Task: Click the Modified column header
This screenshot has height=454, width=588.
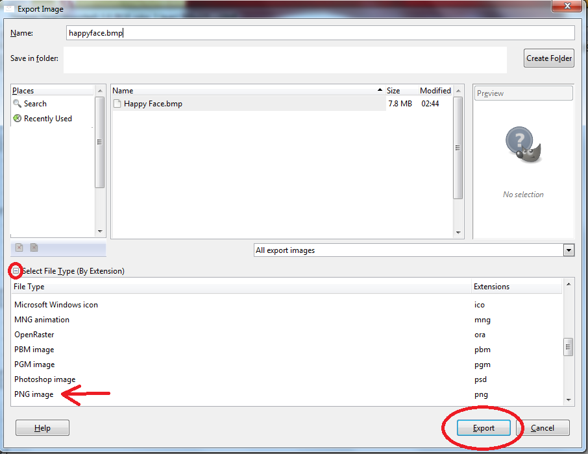Action: (435, 90)
